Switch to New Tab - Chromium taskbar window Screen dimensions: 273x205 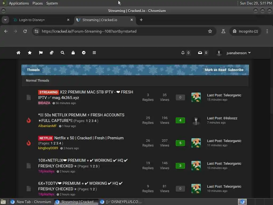click(x=31, y=202)
